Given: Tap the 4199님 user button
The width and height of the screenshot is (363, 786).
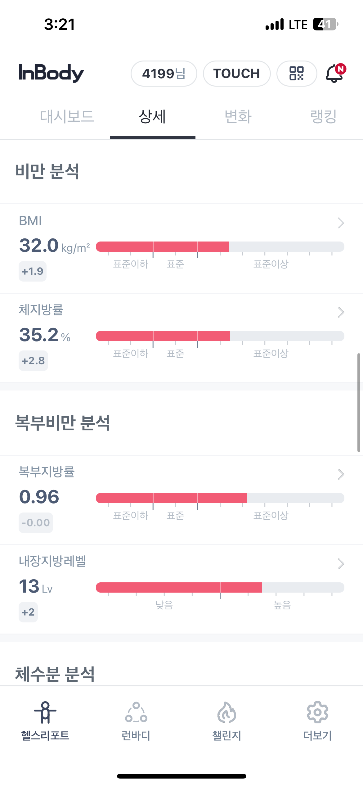Looking at the screenshot, I should (x=164, y=74).
